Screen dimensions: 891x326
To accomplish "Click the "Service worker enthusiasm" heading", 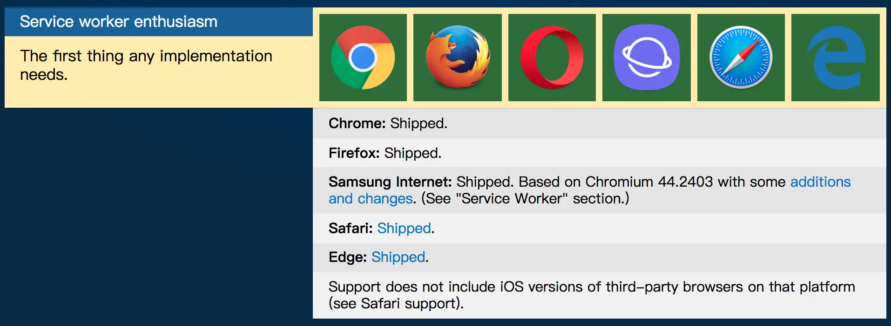I will [x=119, y=22].
